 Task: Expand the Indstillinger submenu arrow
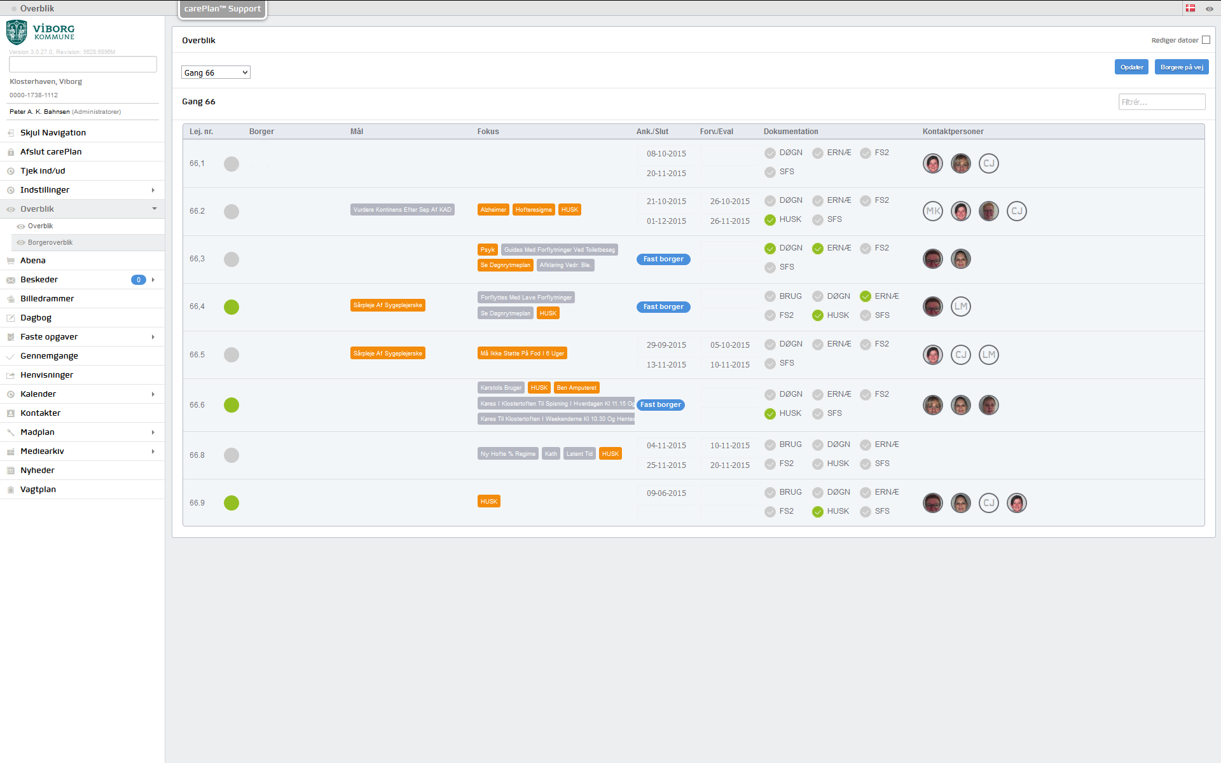coord(153,190)
